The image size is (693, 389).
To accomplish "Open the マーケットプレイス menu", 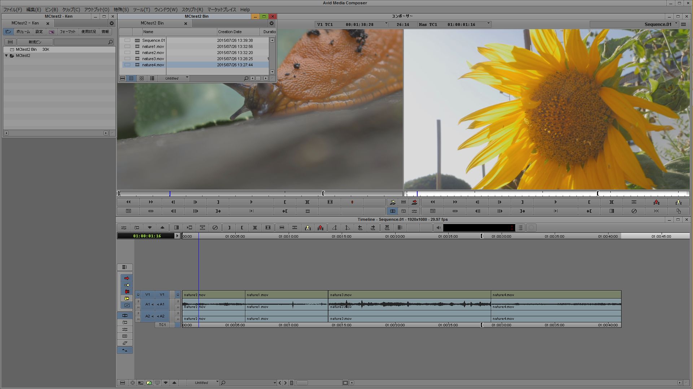I will [x=222, y=10].
